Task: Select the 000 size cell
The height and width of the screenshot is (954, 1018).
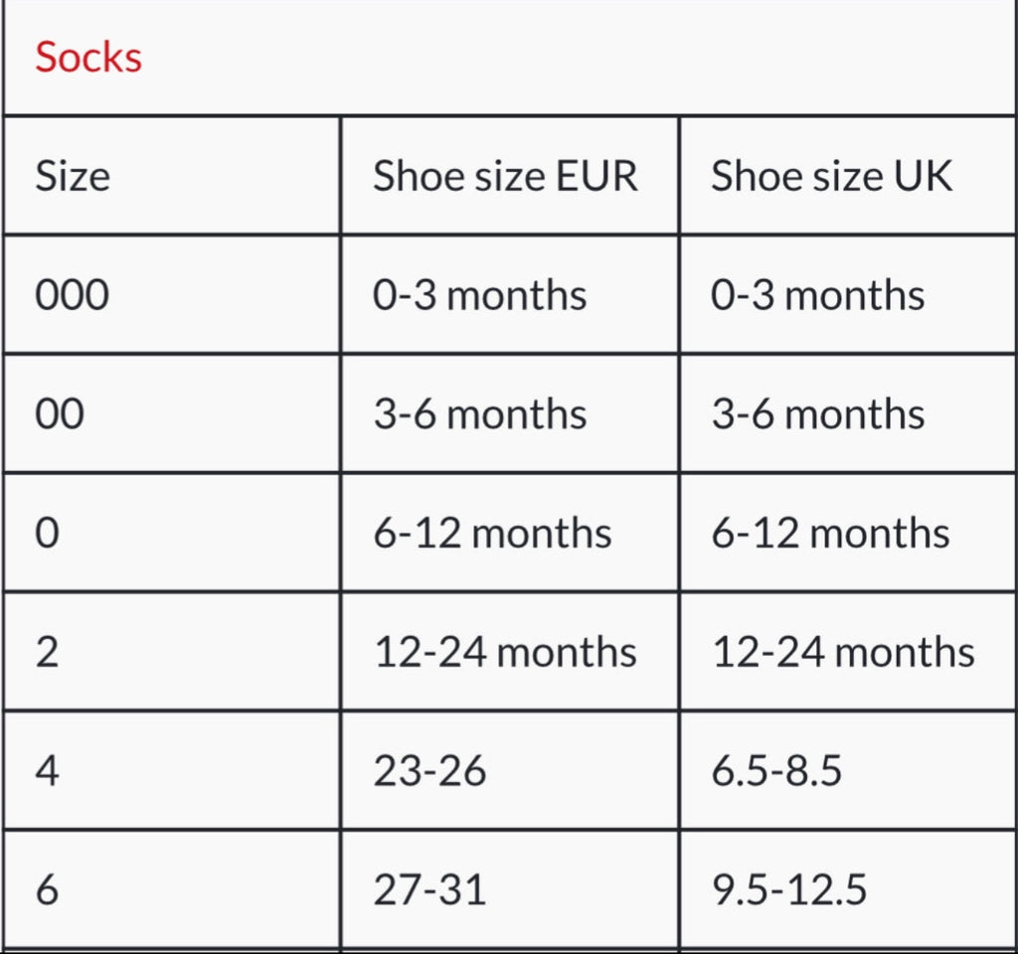Action: (x=72, y=295)
